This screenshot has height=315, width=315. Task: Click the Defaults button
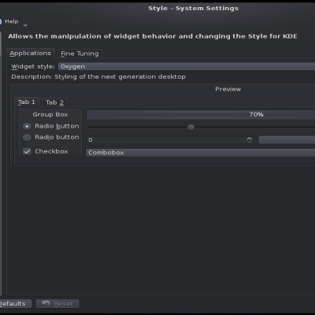pos(13,304)
